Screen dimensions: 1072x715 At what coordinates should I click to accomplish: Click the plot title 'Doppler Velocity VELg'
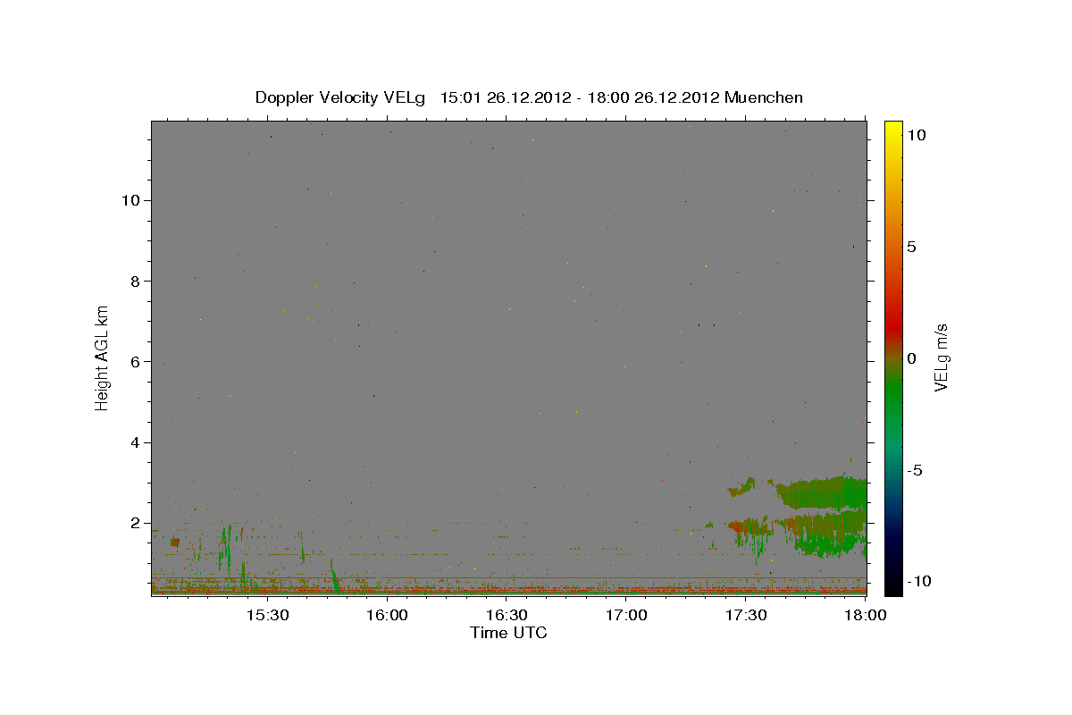click(342, 97)
